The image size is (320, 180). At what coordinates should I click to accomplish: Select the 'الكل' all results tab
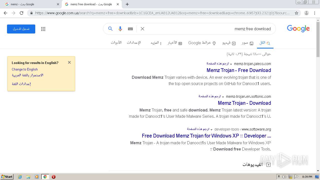point(265,43)
